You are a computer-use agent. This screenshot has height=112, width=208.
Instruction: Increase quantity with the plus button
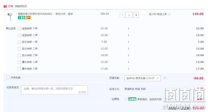click(x=136, y=15)
